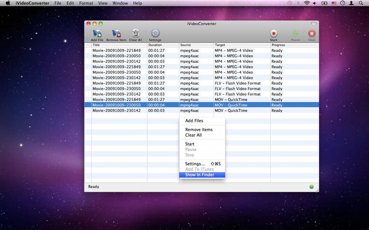Screen dimensions: 369x230
Task: Open Spotlight search magnifier
Action: click(x=361, y=3)
